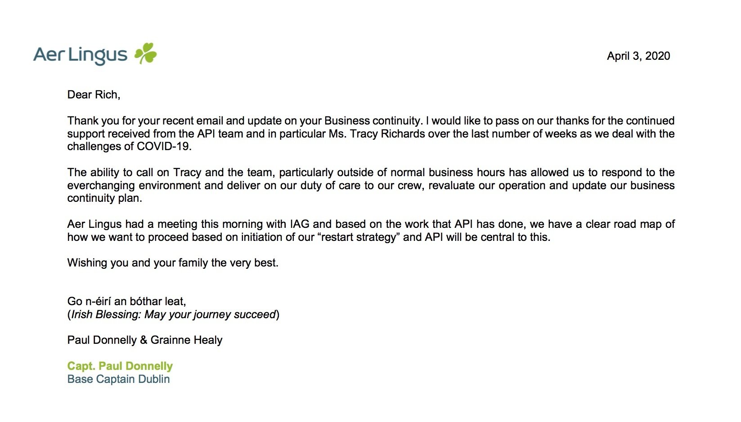Click the date April 3, 2020
Viewport: 741px width, 422px height.
coord(638,56)
